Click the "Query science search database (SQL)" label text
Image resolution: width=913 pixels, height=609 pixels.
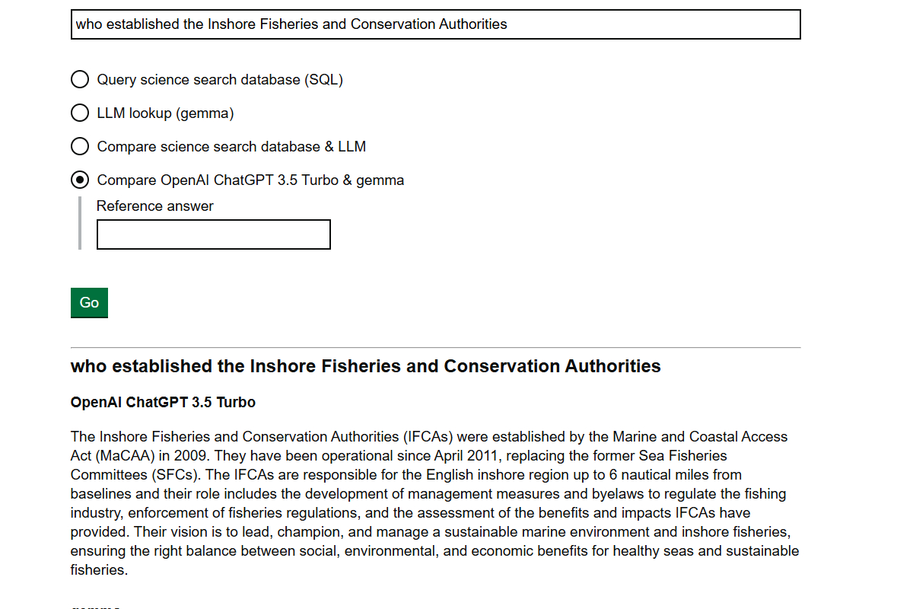(220, 80)
